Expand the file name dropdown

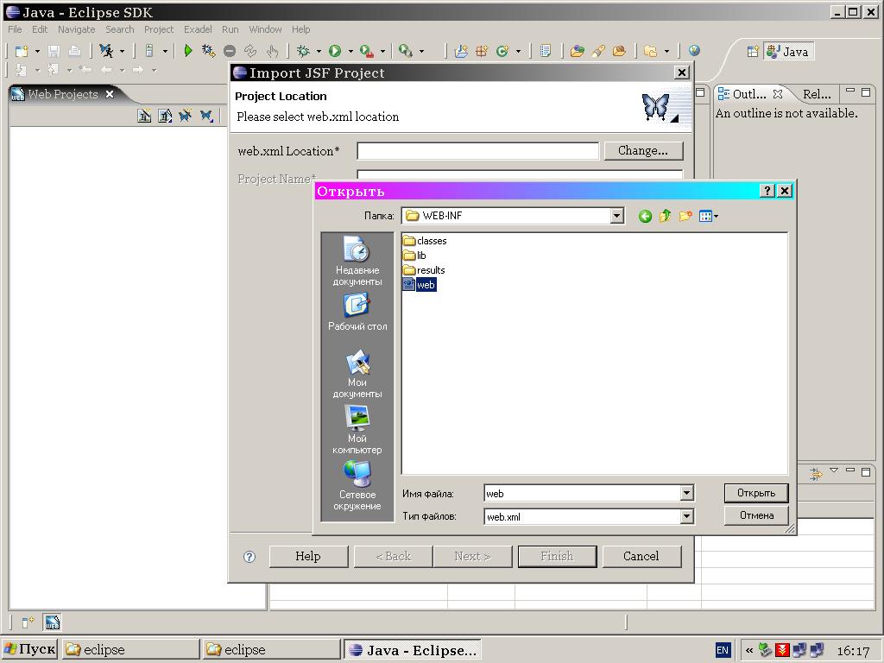pyautogui.click(x=686, y=494)
